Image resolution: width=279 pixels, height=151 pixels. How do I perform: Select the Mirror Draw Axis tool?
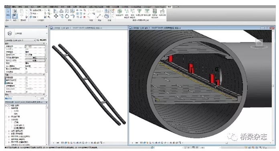pos(72,11)
